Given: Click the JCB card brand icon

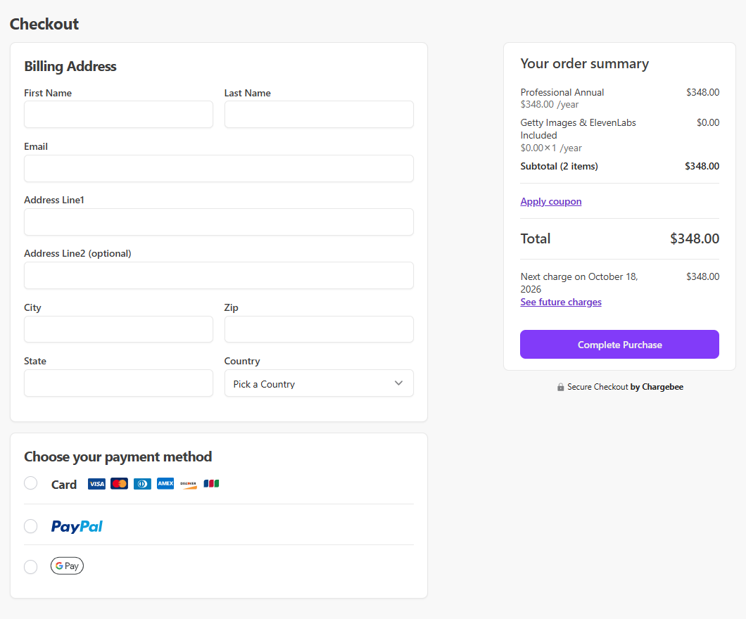Looking at the screenshot, I should tap(211, 483).
